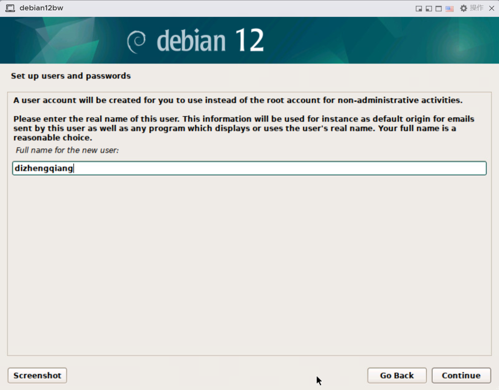The height and width of the screenshot is (390, 499).
Task: Open the 操作 actions menu
Action: point(477,8)
